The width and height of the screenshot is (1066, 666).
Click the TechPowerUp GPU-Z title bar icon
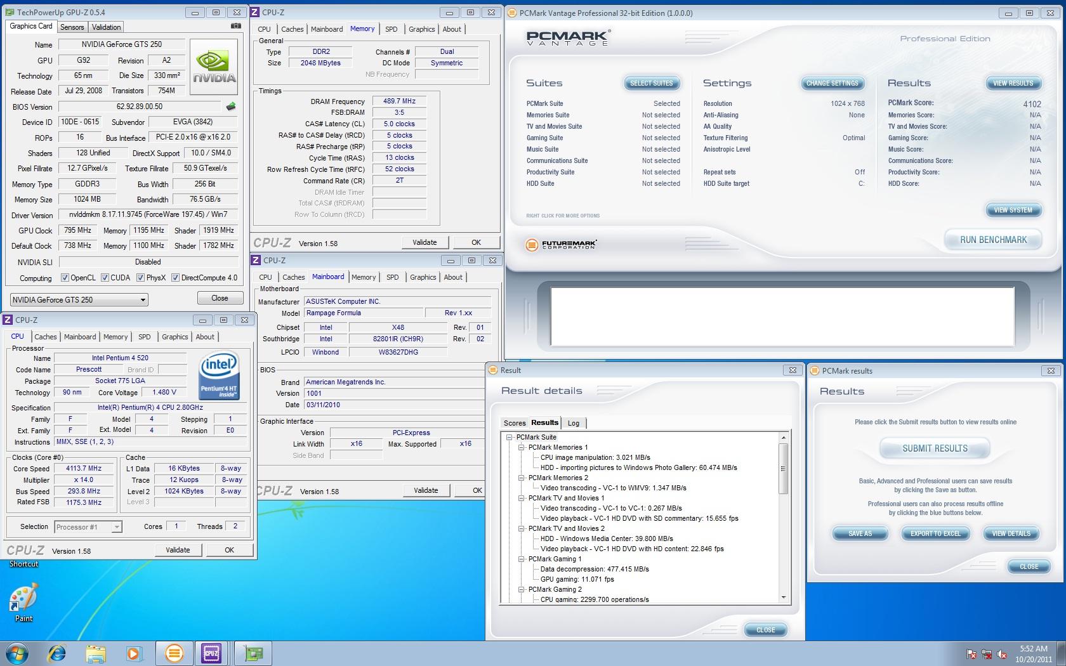(x=10, y=12)
